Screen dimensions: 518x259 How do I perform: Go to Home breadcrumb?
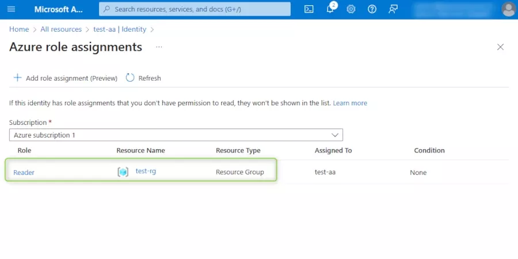click(x=19, y=29)
